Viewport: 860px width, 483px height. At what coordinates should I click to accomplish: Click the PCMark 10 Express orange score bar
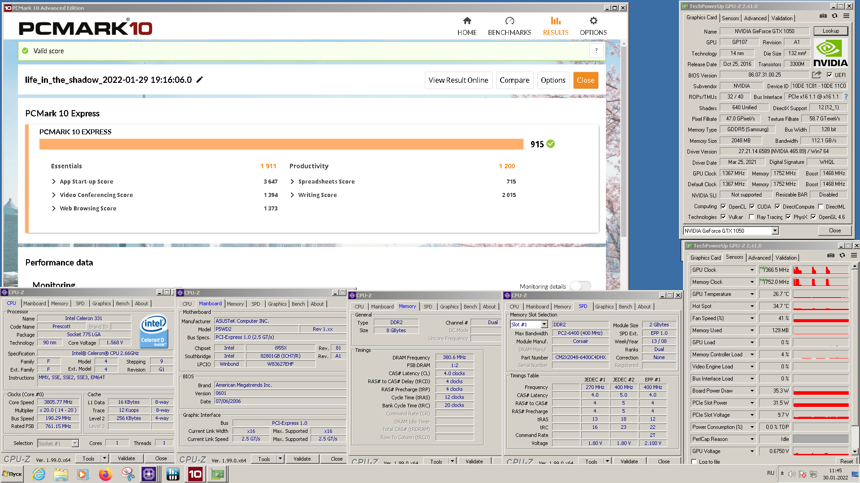(x=281, y=144)
